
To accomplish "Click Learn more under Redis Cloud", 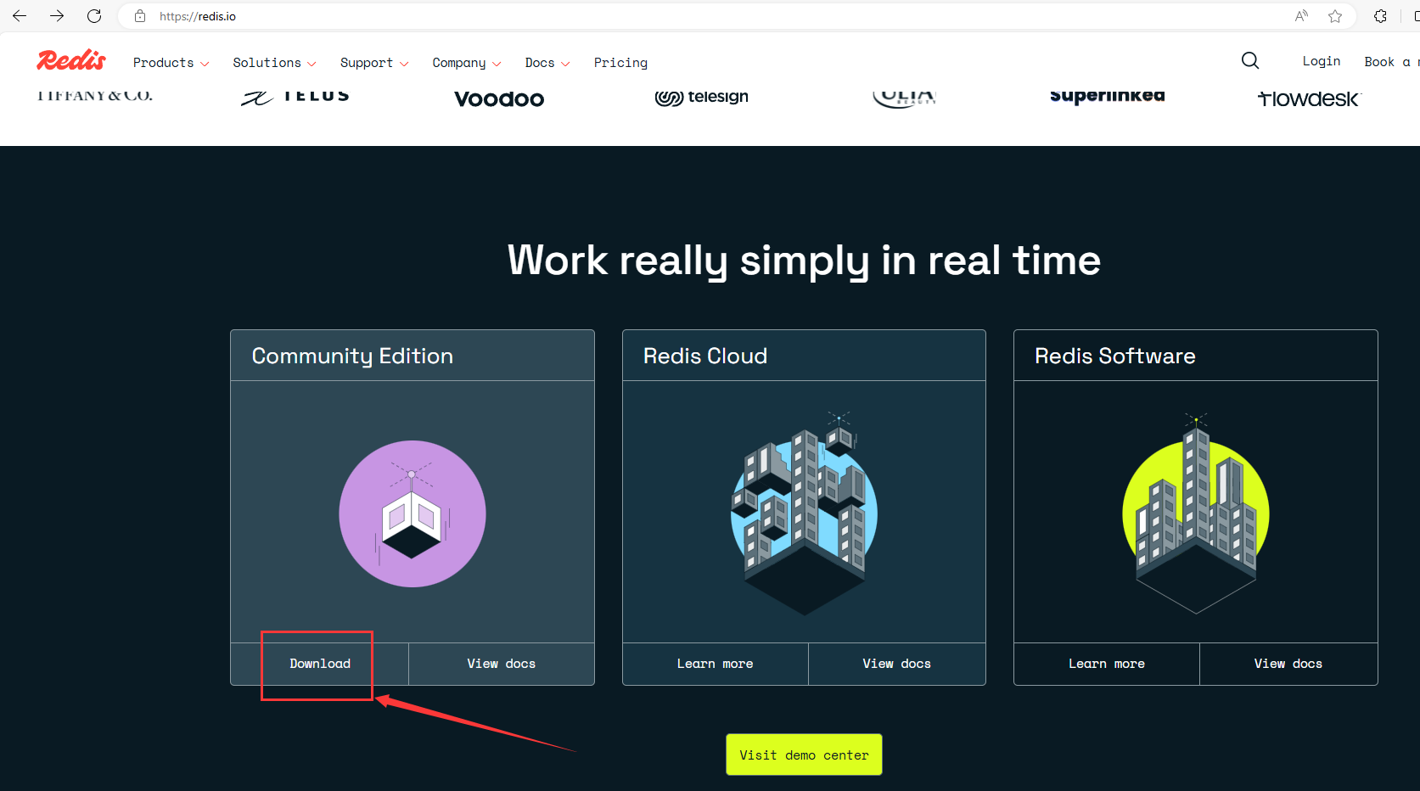I will (716, 664).
